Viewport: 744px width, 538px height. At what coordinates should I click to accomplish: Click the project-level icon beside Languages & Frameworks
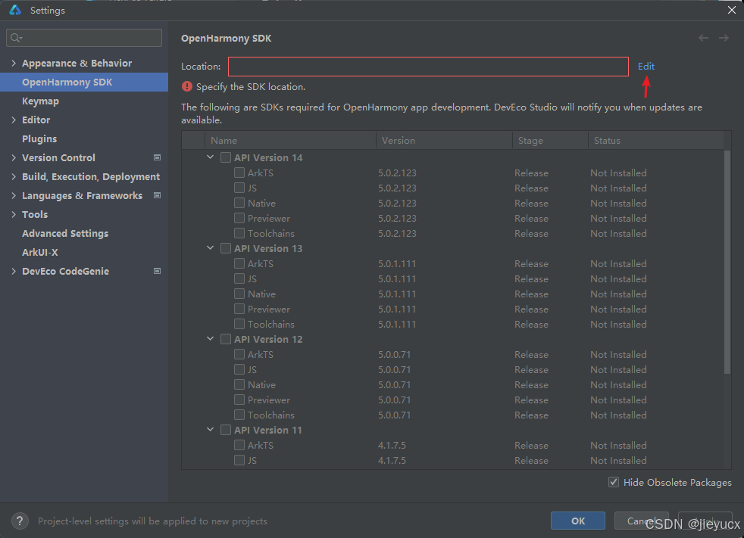[157, 195]
